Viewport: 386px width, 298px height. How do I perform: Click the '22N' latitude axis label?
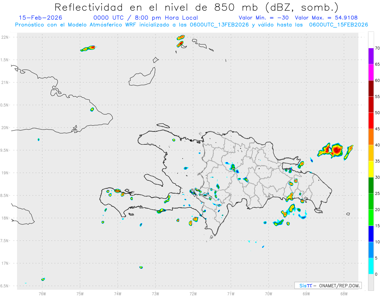point(5,37)
